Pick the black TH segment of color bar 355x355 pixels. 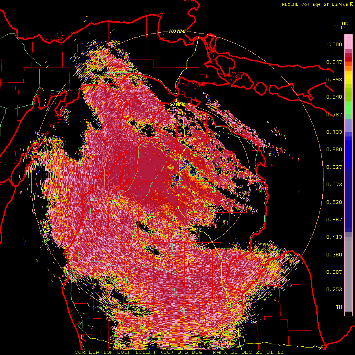pyautogui.click(x=348, y=313)
